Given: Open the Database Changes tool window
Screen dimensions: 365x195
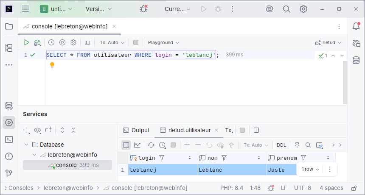Looking at the screenshot, I should tap(9, 106).
